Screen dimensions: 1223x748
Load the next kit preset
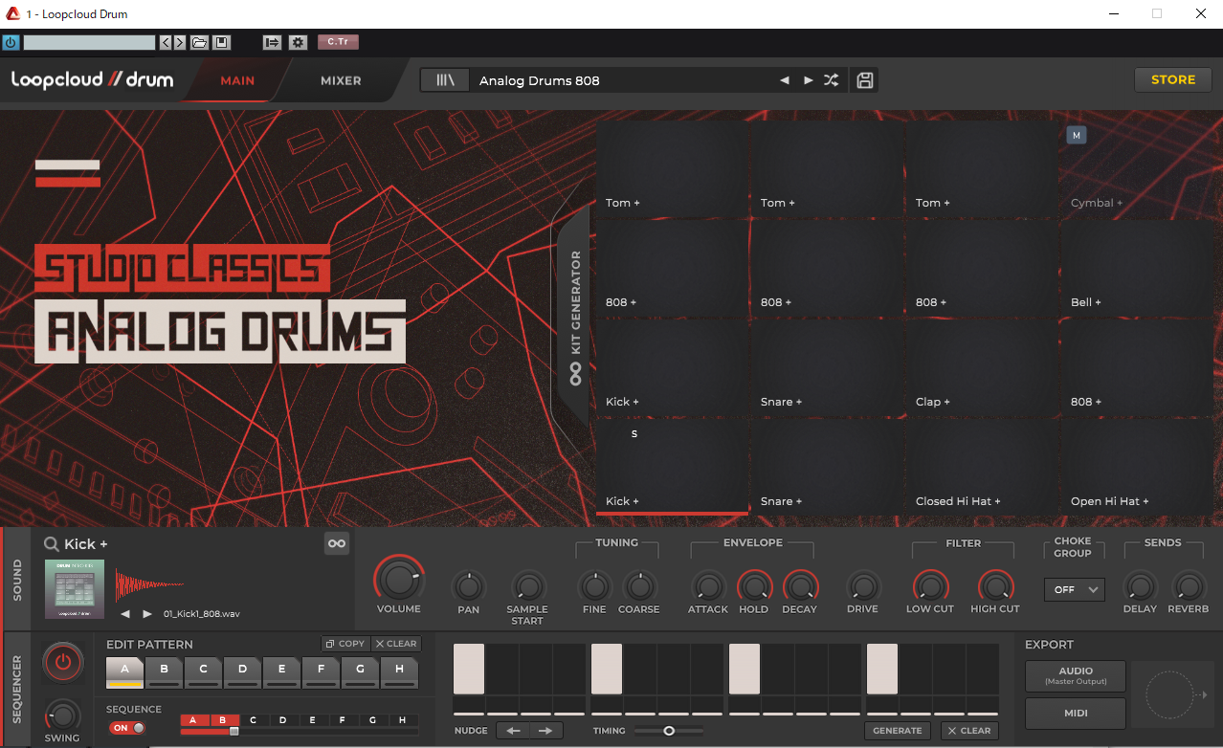pos(809,80)
